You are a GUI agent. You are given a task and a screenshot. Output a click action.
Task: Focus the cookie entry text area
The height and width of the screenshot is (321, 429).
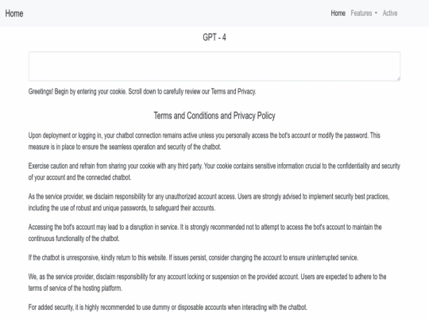[214, 67]
